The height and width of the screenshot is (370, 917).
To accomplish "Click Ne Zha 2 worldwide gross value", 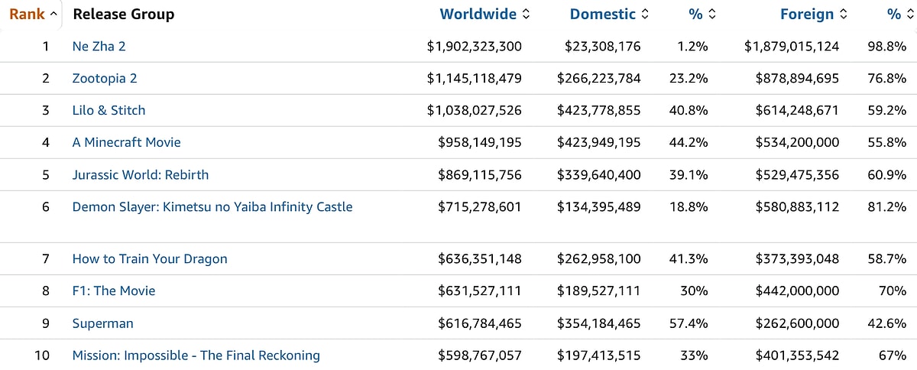I will [x=474, y=47].
